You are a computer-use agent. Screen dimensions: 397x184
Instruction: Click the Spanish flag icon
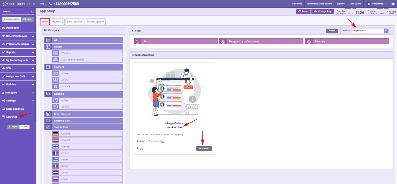tap(55, 140)
